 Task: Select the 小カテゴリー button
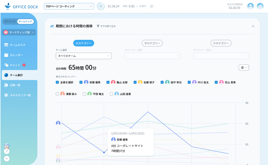pyautogui.click(x=221, y=43)
